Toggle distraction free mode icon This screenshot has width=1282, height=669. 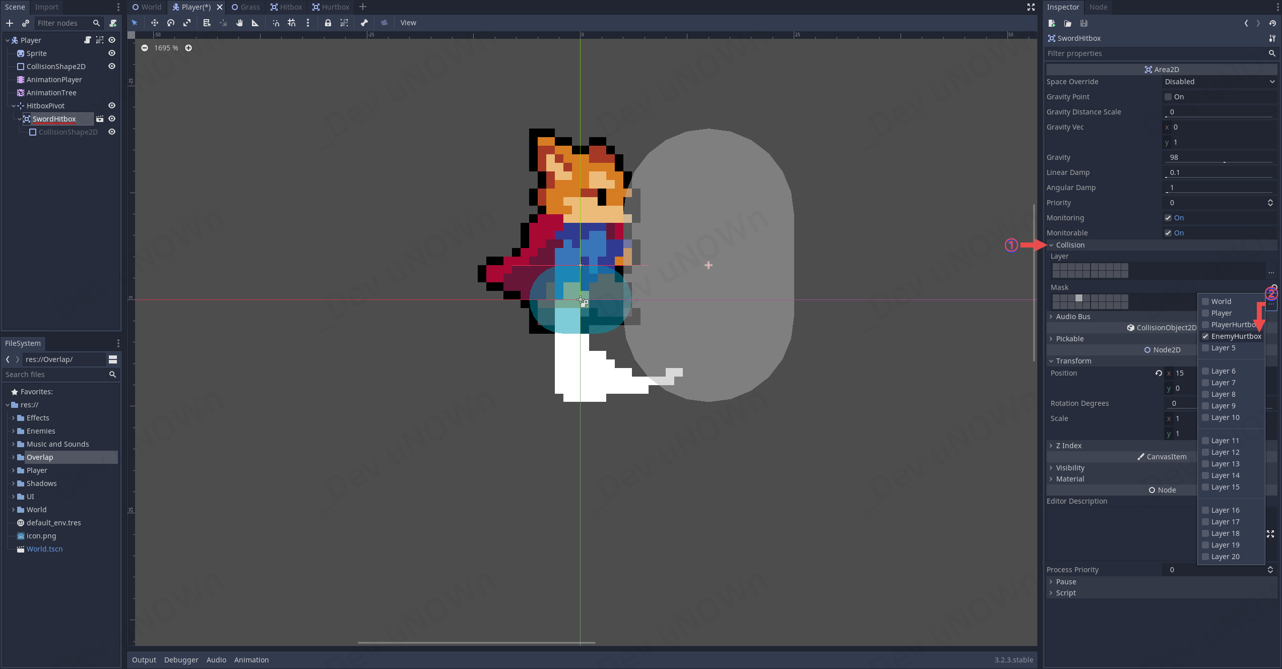(x=1031, y=7)
